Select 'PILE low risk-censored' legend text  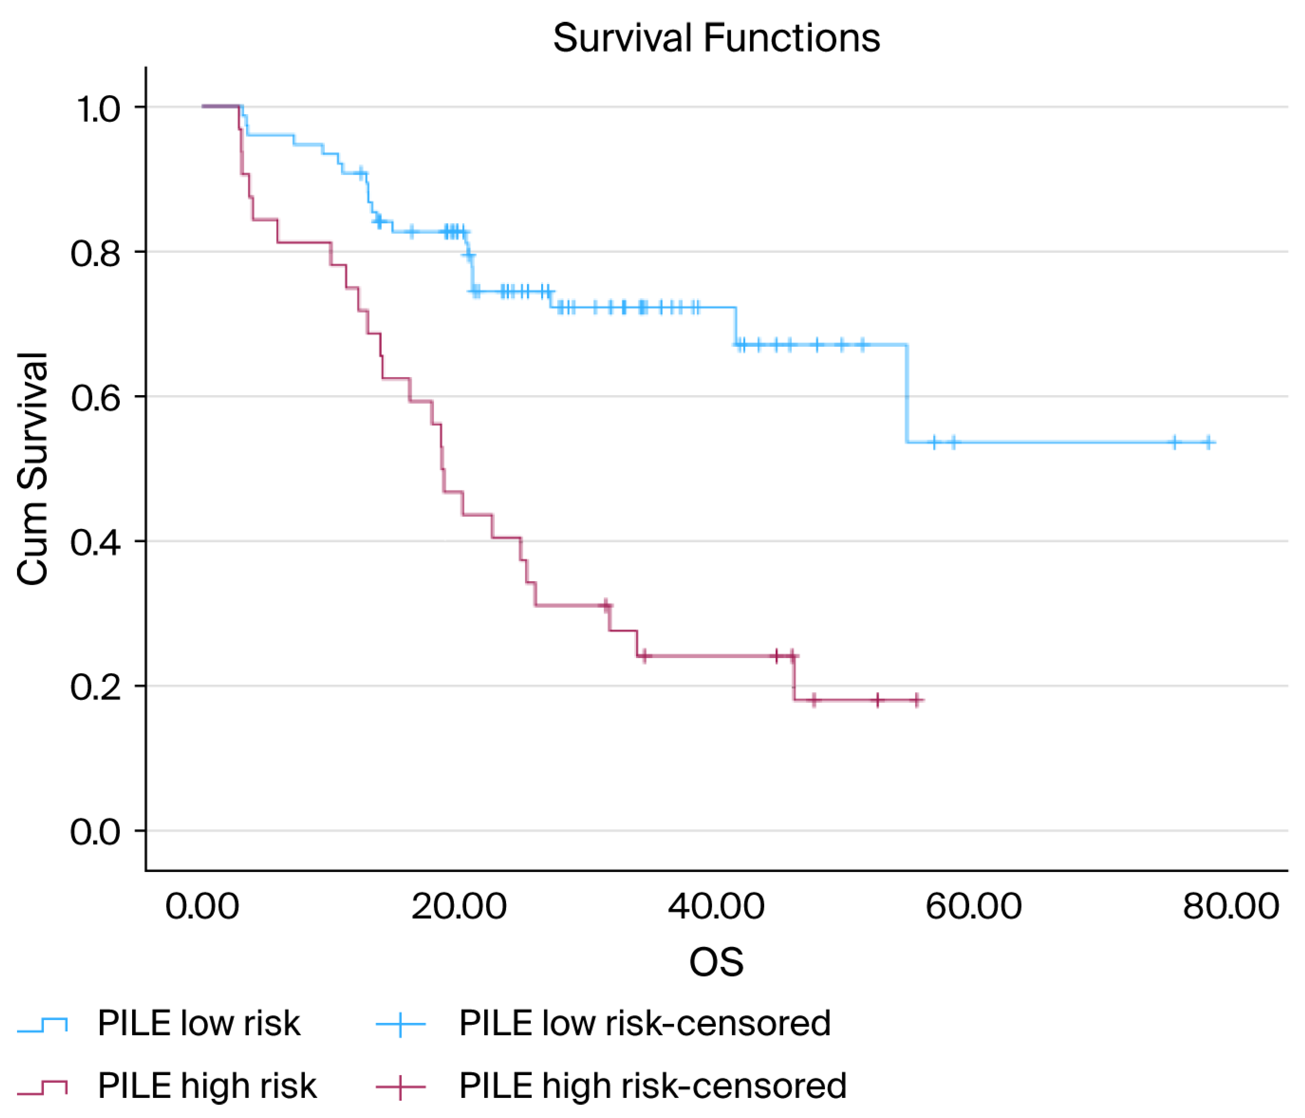[x=644, y=1024]
